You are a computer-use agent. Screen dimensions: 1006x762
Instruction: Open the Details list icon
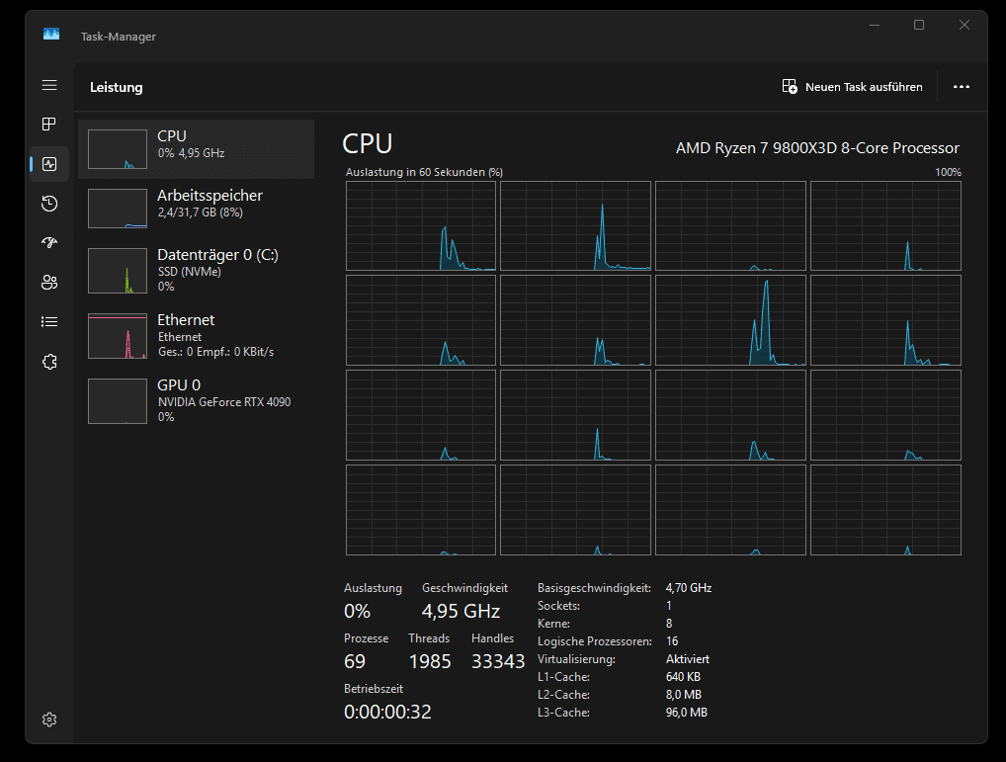49,322
